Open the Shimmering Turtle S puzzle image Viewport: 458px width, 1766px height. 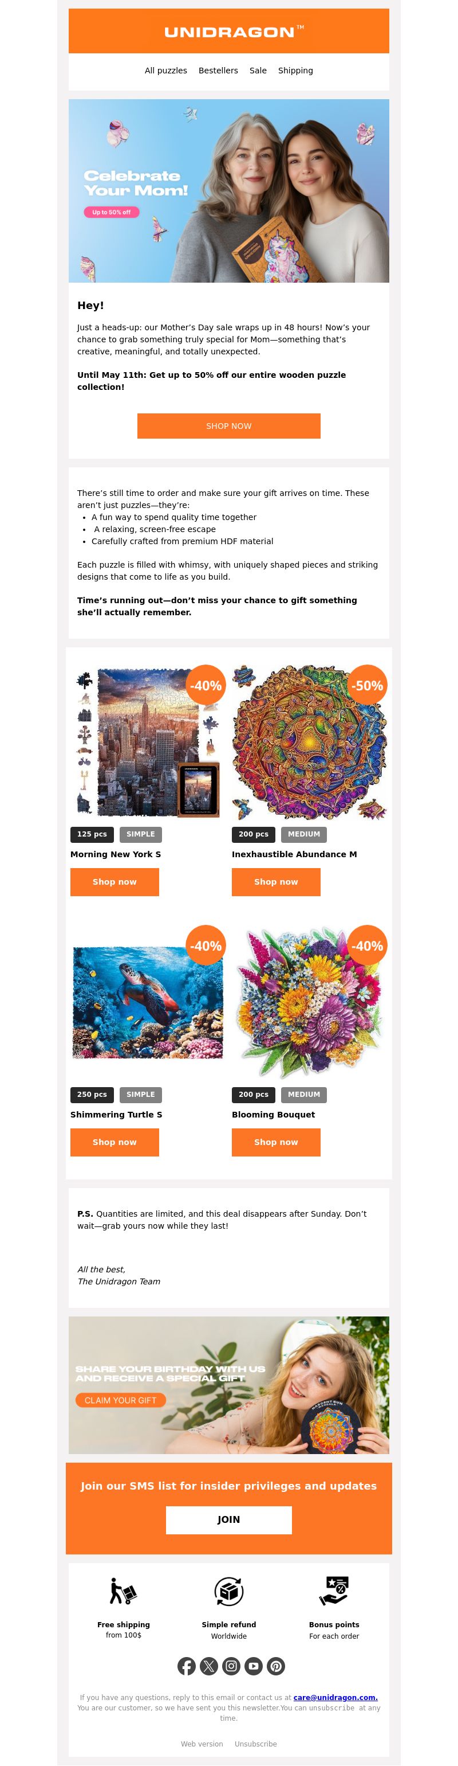click(148, 1002)
